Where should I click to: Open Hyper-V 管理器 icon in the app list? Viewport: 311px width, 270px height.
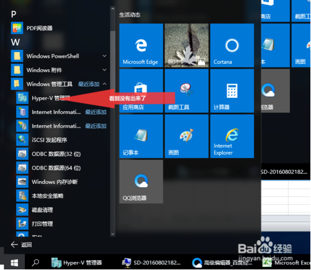pyautogui.click(x=22, y=98)
